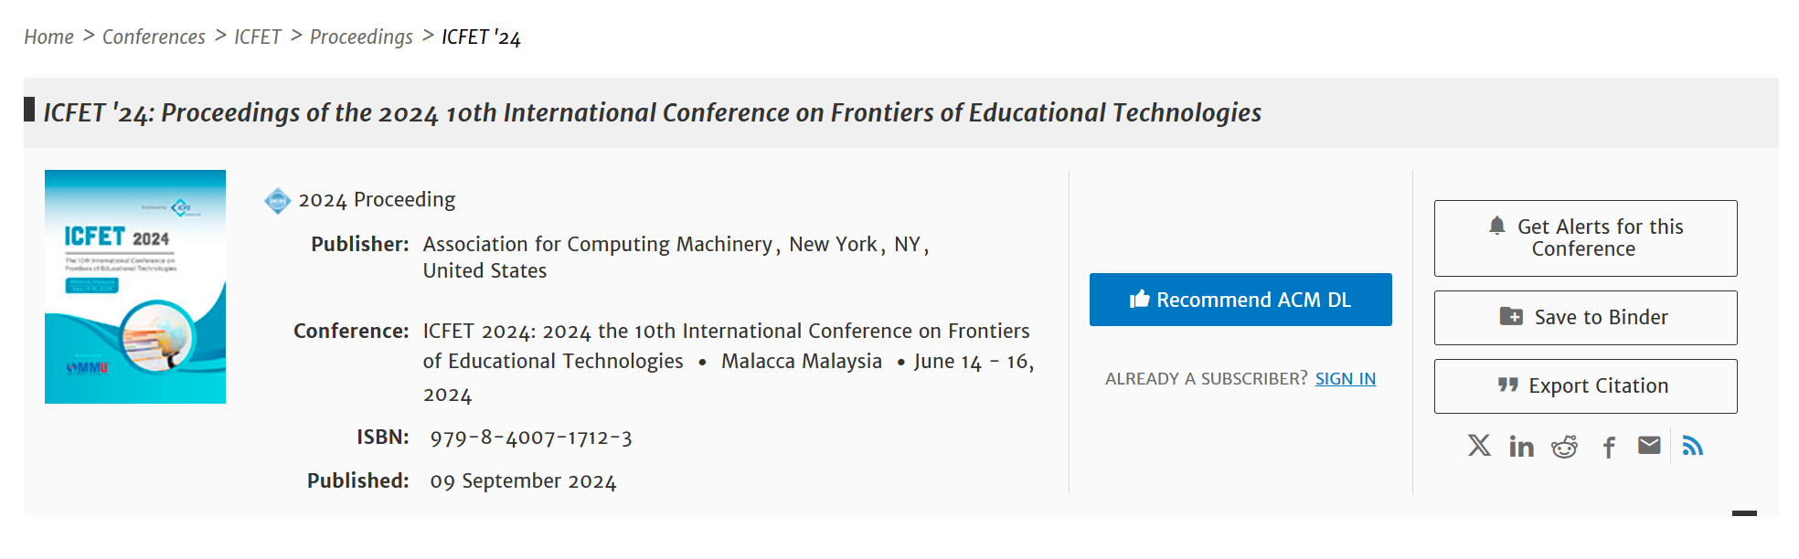This screenshot has width=1799, height=559.
Task: Share on Reddit icon
Action: [x=1564, y=446]
